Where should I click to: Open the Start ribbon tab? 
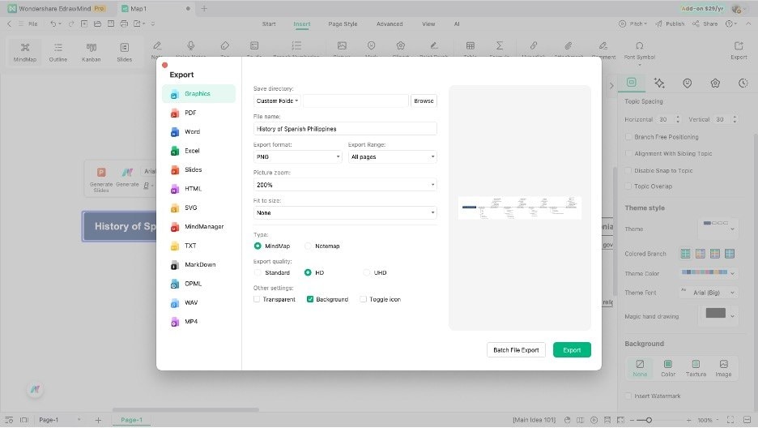point(269,24)
